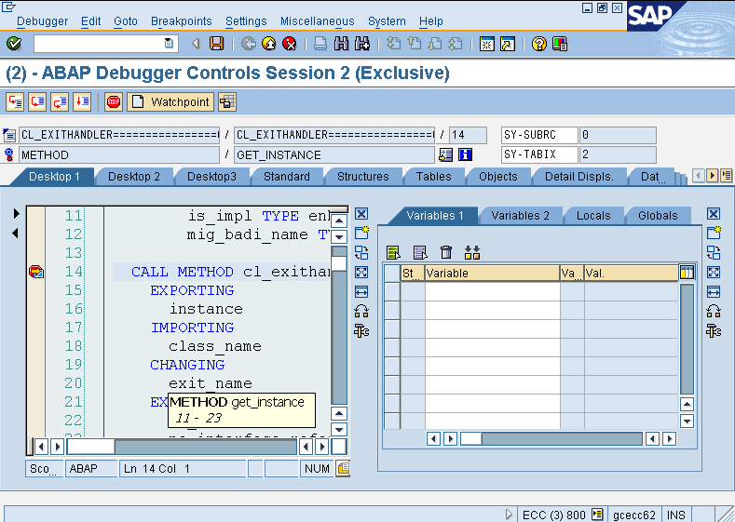Switch to the Objects tab
735x522 pixels.
498,177
